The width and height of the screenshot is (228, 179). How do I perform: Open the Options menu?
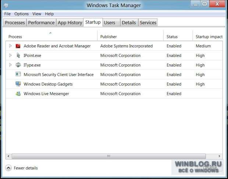click(22, 14)
